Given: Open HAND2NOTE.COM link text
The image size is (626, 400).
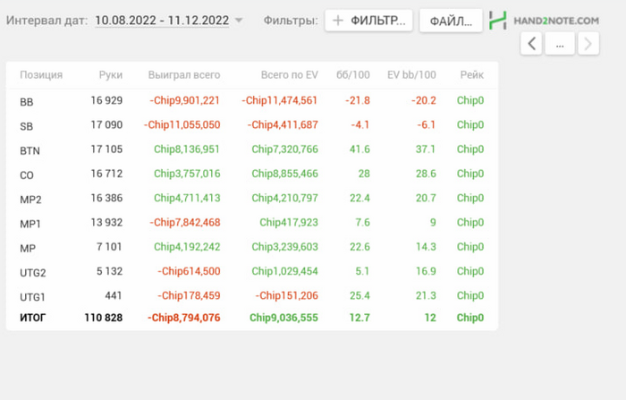Looking at the screenshot, I should pos(556,21).
